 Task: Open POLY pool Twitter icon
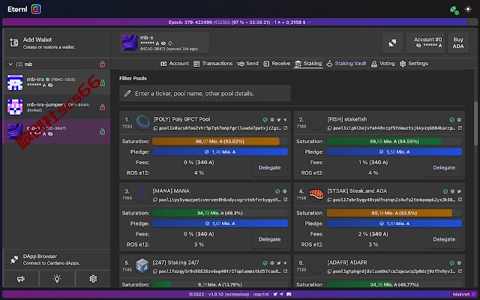pyautogui.click(x=279, y=120)
